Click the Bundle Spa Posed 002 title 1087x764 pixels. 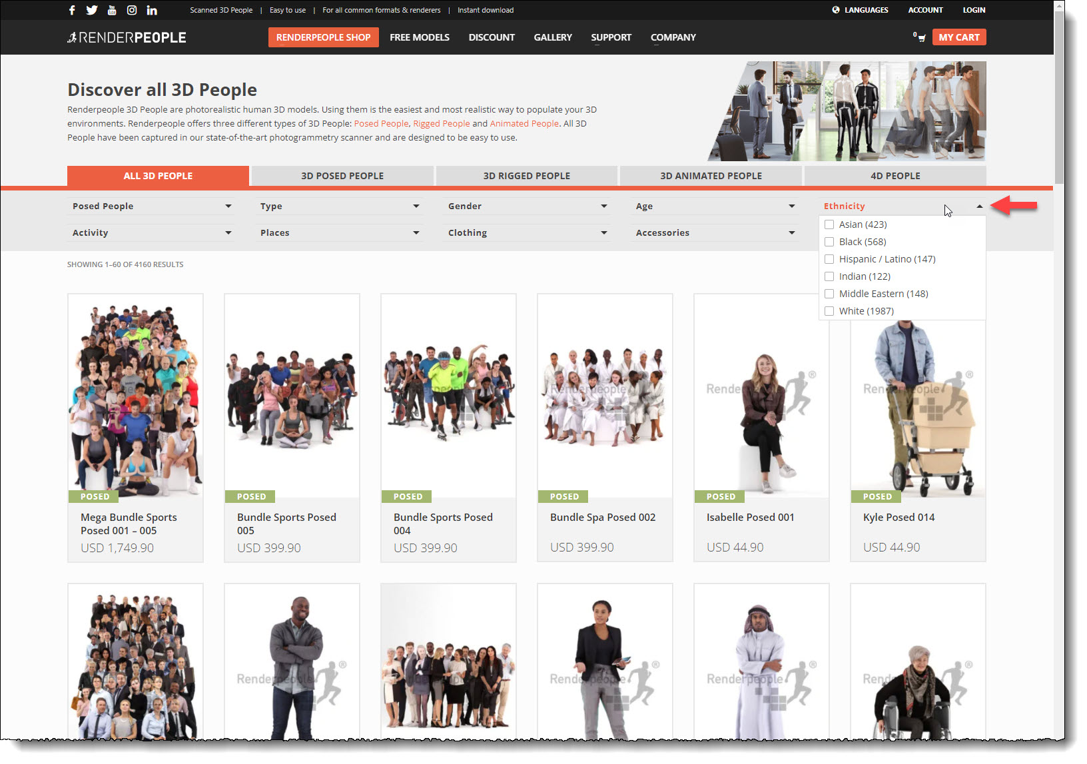pos(603,517)
